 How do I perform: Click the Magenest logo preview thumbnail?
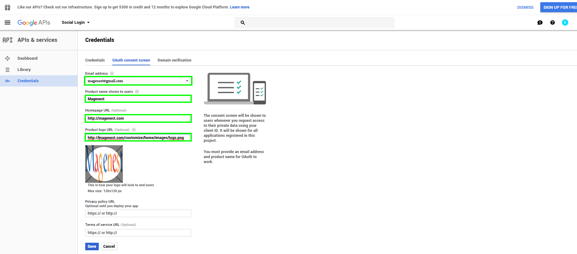tap(104, 164)
